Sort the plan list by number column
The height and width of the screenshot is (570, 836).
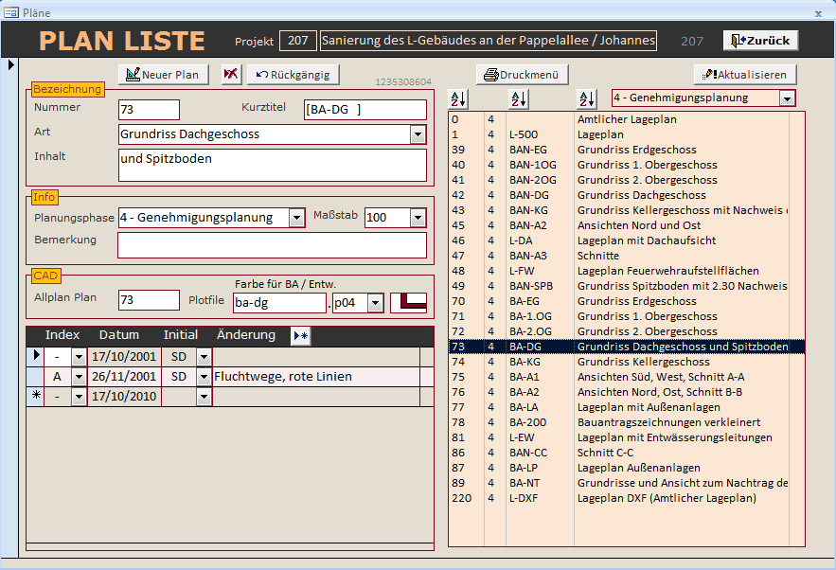coord(458,98)
